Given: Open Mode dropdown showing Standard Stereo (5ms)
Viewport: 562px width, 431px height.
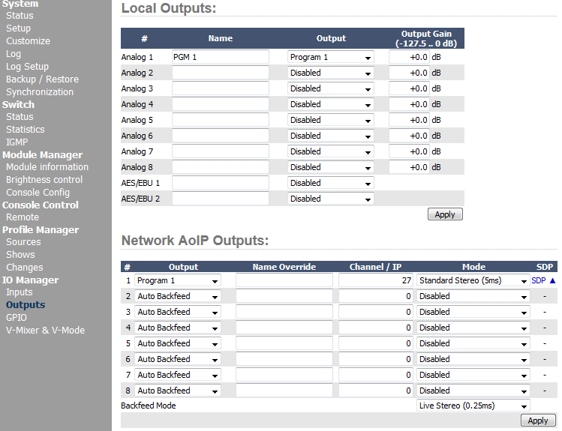Looking at the screenshot, I should coord(473,280).
